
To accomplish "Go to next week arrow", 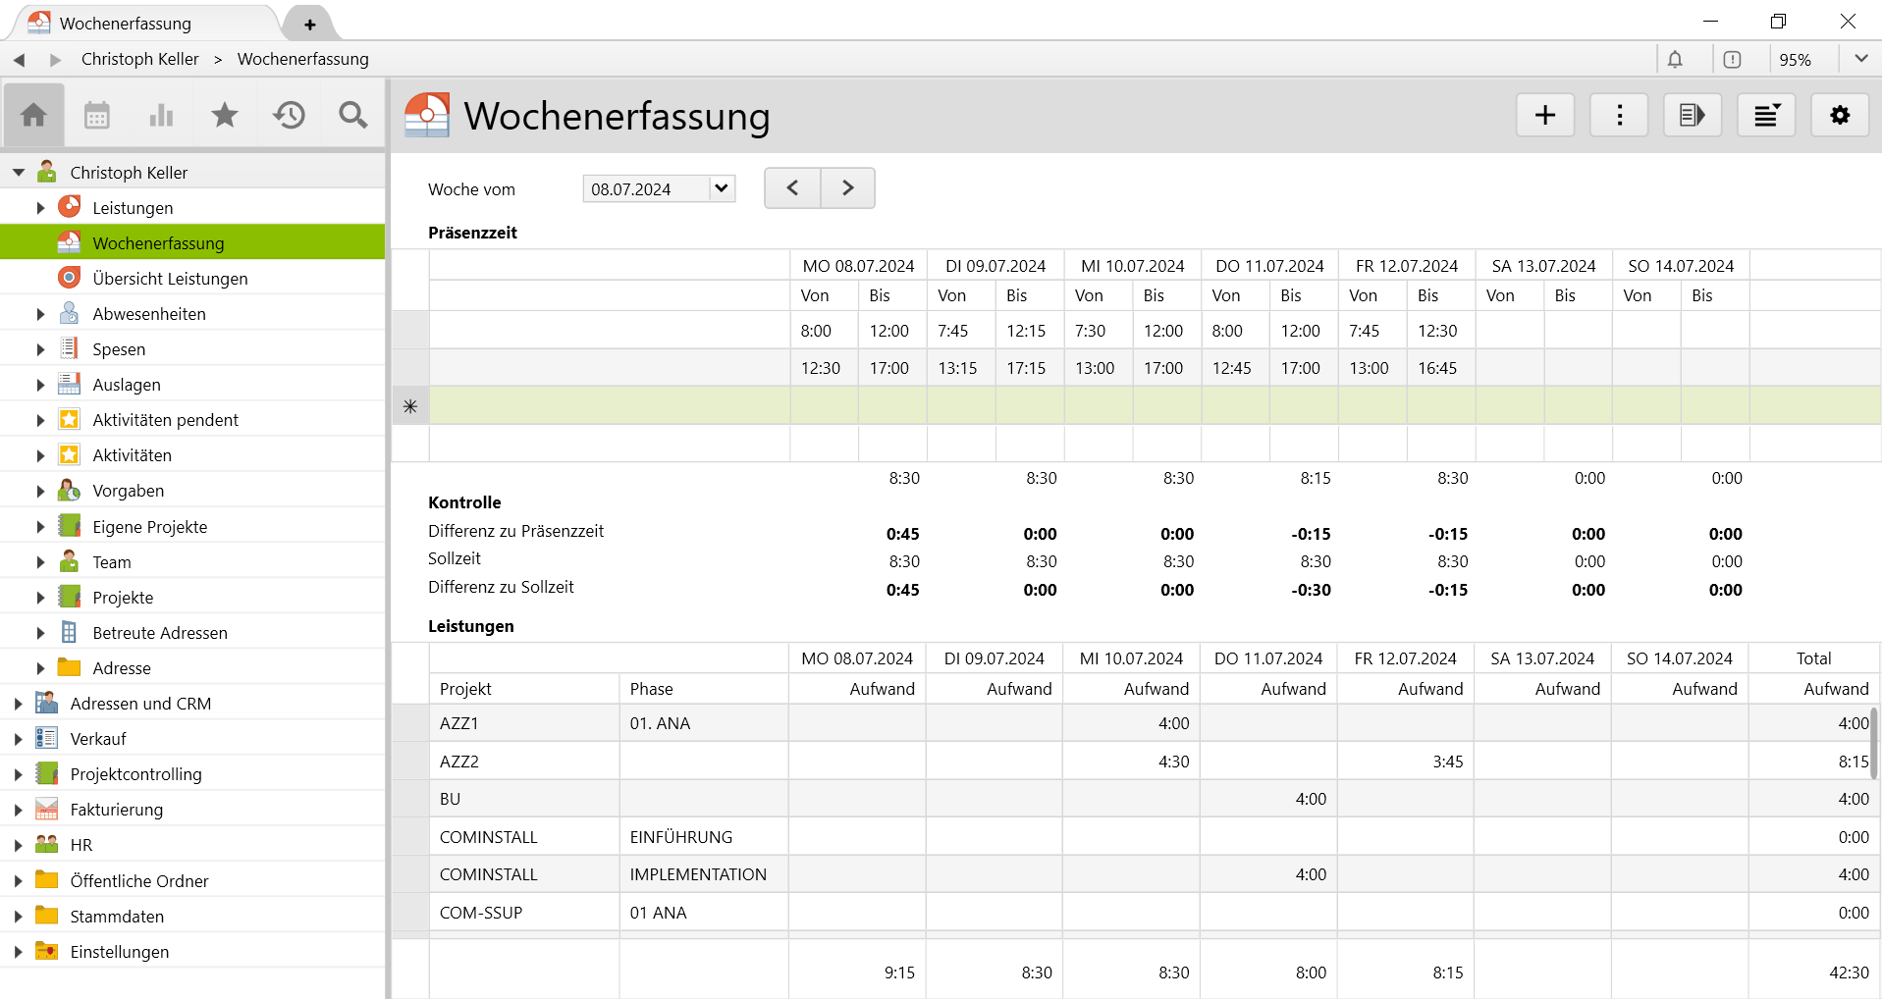I will 847,188.
